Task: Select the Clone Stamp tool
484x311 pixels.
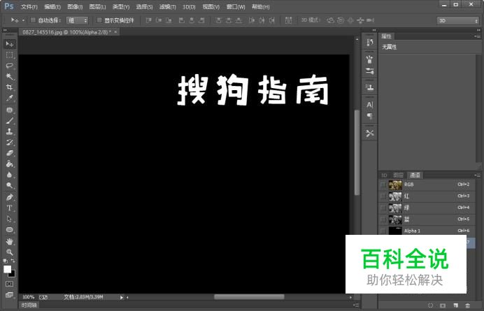Action: click(10, 131)
